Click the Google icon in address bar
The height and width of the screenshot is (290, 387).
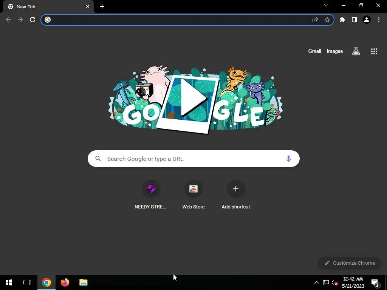pos(48,20)
